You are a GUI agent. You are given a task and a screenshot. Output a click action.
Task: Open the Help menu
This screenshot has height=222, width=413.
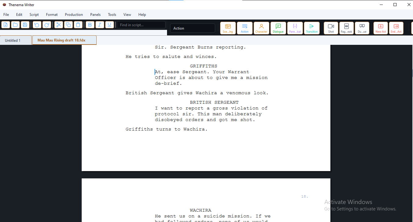pyautogui.click(x=142, y=15)
